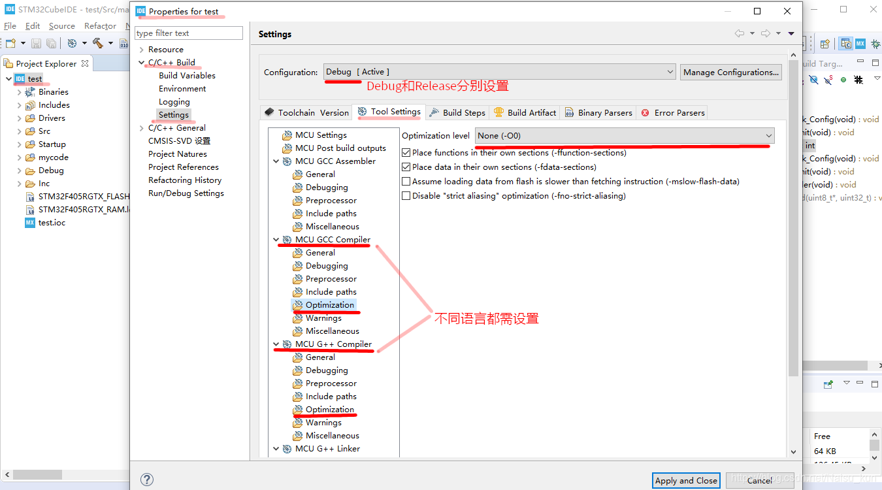
Task: Click Apply and Close button
Action: [686, 481]
